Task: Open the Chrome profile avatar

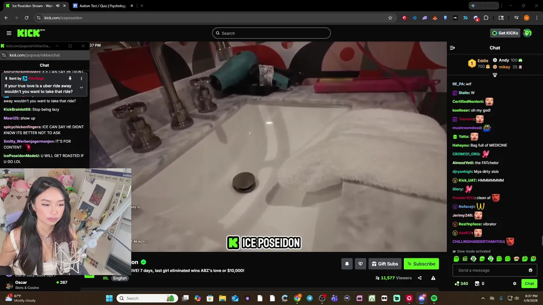Action: click(x=526, y=18)
